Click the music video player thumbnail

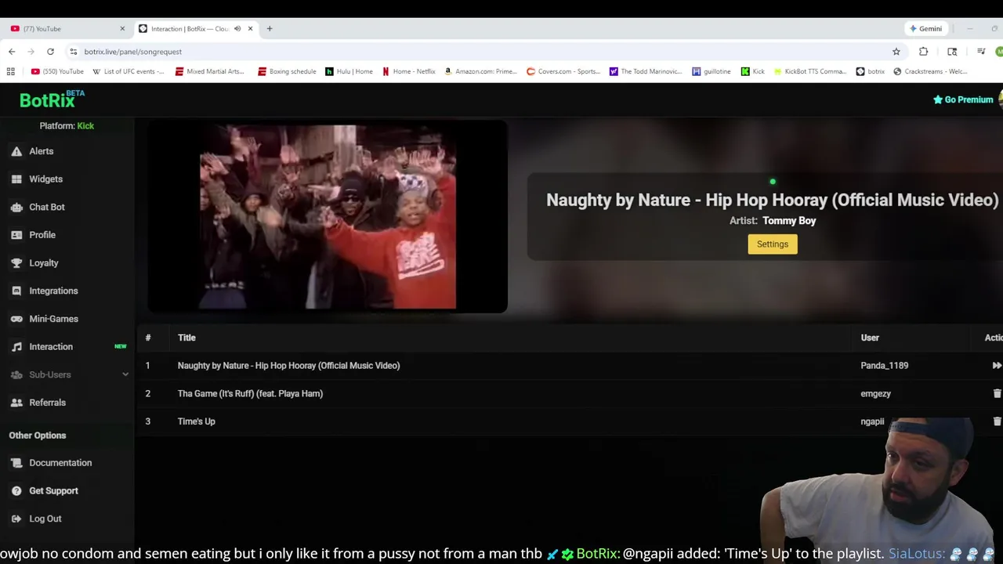tap(328, 217)
